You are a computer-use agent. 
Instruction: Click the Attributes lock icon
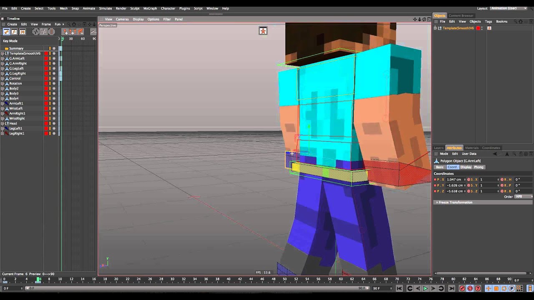[x=520, y=154]
